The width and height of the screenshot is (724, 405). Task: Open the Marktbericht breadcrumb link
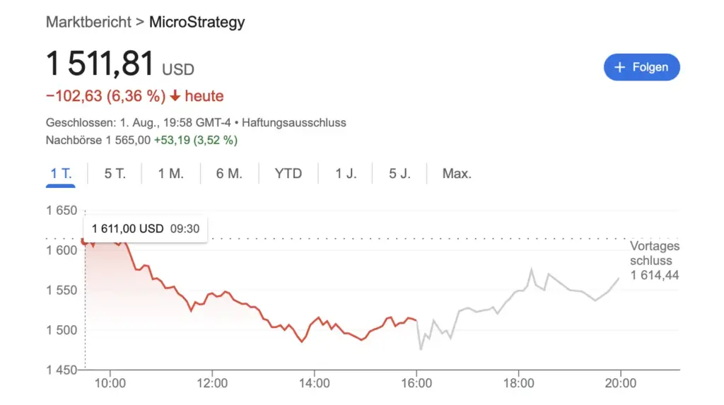tap(88, 22)
